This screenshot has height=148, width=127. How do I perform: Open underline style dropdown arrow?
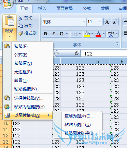pyautogui.click(x=67, y=34)
